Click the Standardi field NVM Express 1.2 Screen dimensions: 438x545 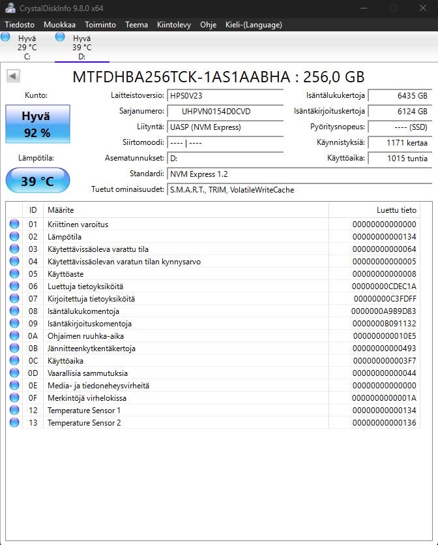tap(300, 174)
